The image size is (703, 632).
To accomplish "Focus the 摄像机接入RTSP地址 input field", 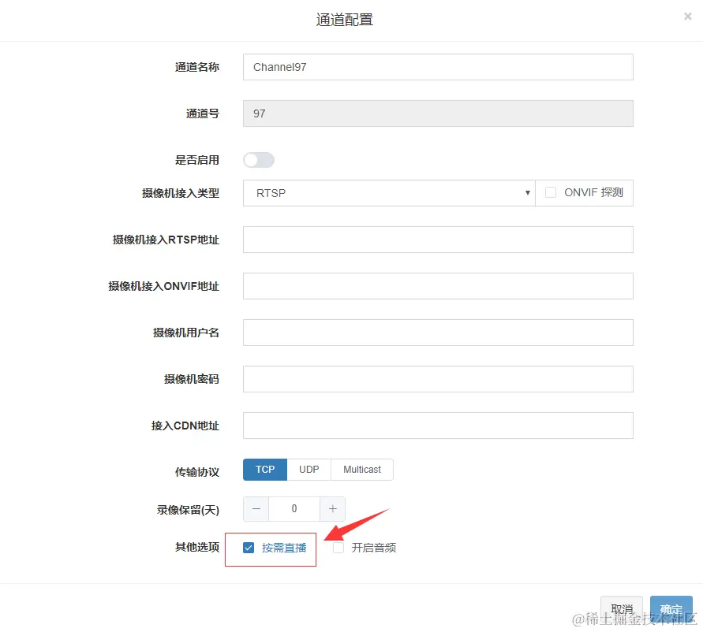I will point(437,240).
